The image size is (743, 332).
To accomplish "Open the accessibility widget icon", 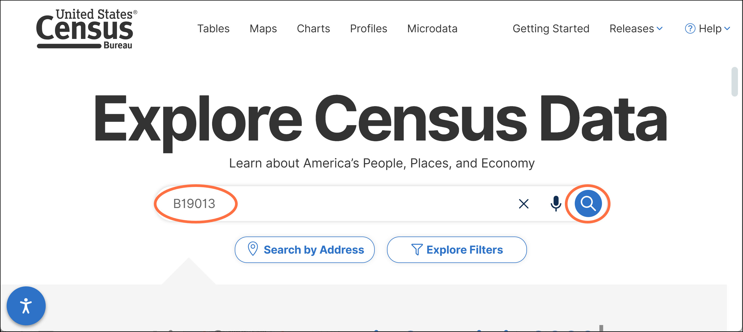I will coord(26,306).
